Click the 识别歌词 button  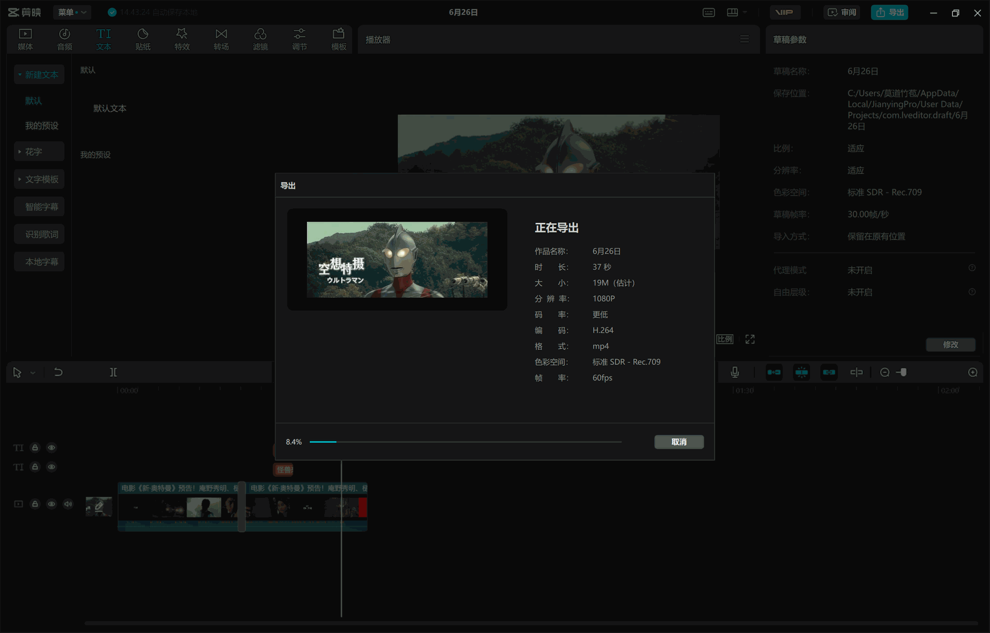39,234
